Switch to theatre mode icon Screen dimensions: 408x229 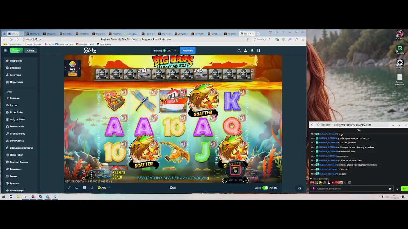[77, 188]
